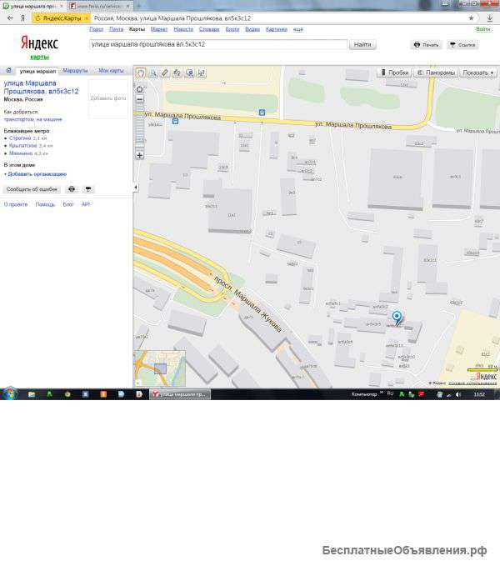Click the bus stop icon above the street
Viewport: 500px width, 561px height.
pos(262,113)
